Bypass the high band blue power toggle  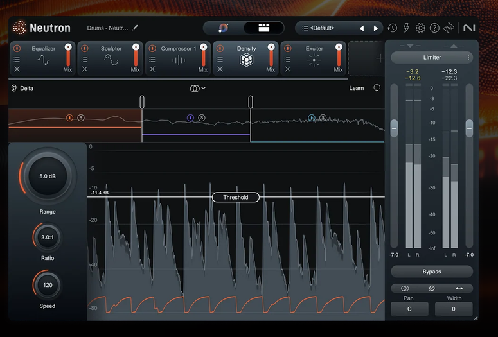pos(312,117)
